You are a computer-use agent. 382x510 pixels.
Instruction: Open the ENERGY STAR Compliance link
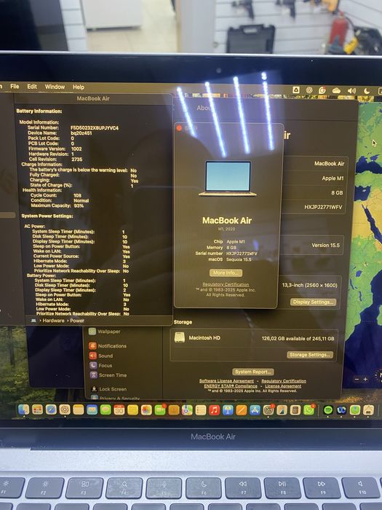point(231,386)
